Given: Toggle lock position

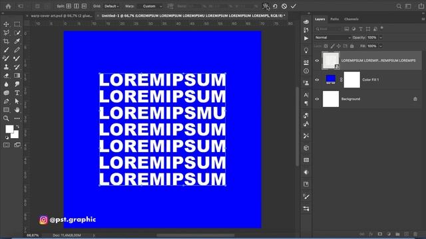Looking at the screenshot, I should click(339, 46).
